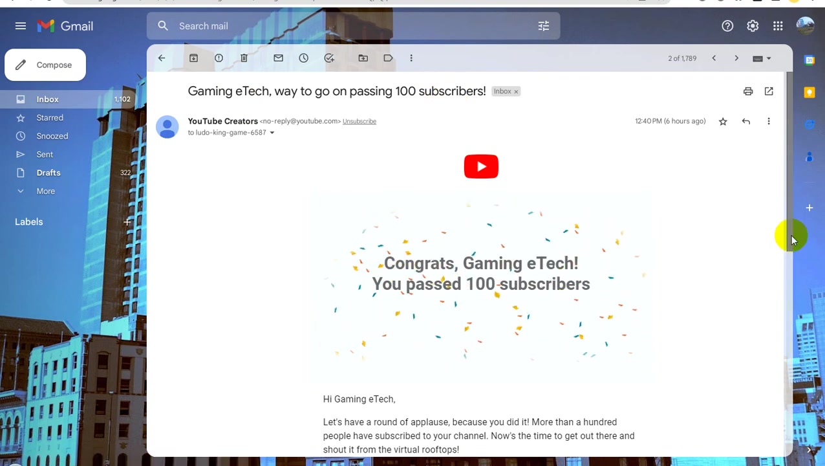Archive this email using the toolbar icon

[193, 58]
